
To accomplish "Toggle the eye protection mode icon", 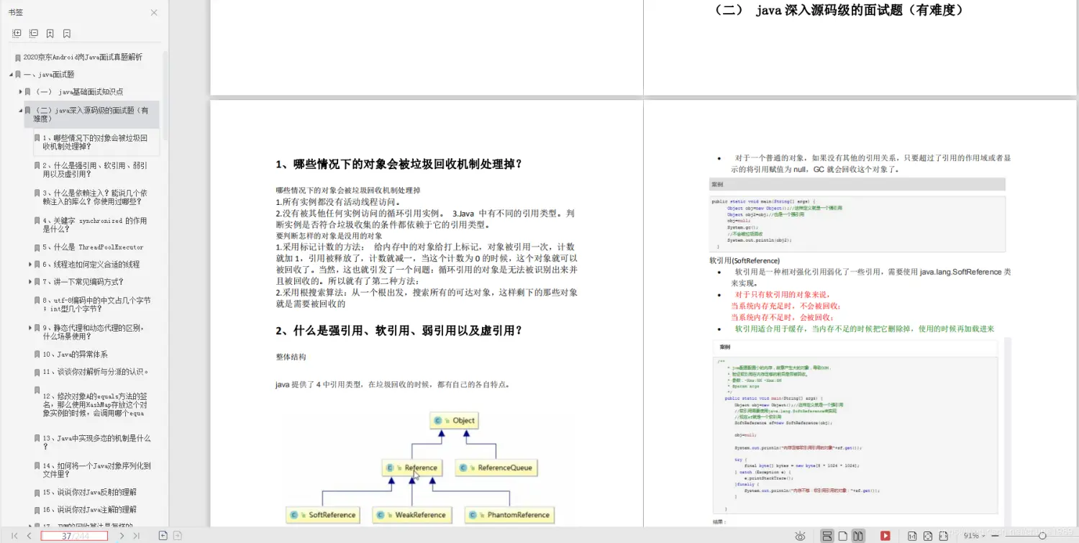I will [800, 536].
